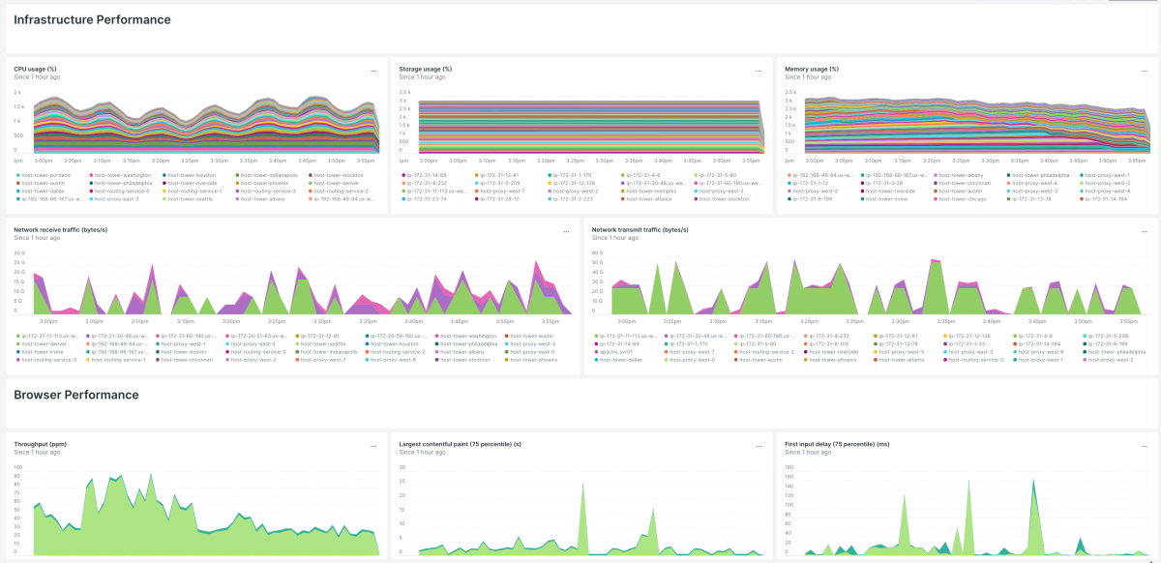The width and height of the screenshot is (1161, 563).
Task: Click the Browser Performance section heading
Action: [x=75, y=394]
